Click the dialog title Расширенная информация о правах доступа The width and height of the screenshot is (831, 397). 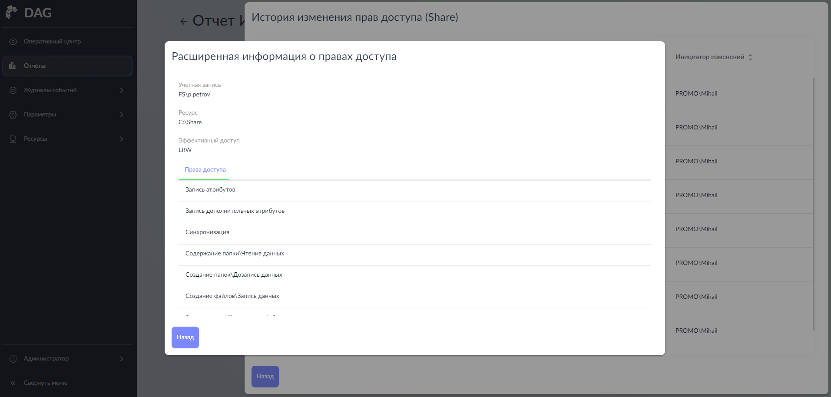[284, 56]
